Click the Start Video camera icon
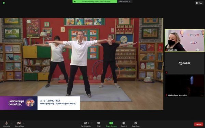 [x=19, y=123]
